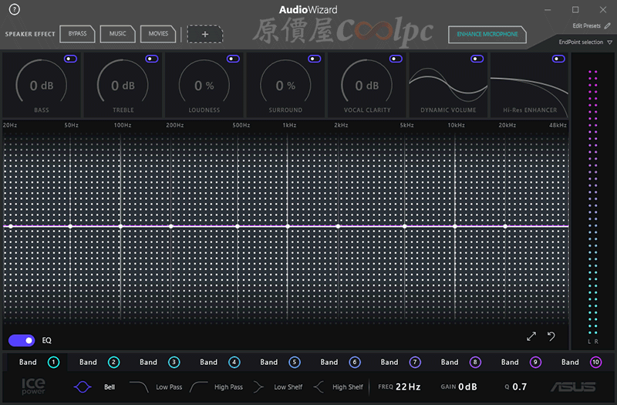Select the High Shelf filter icon
Viewport: 617px width, 405px height.
coord(319,386)
